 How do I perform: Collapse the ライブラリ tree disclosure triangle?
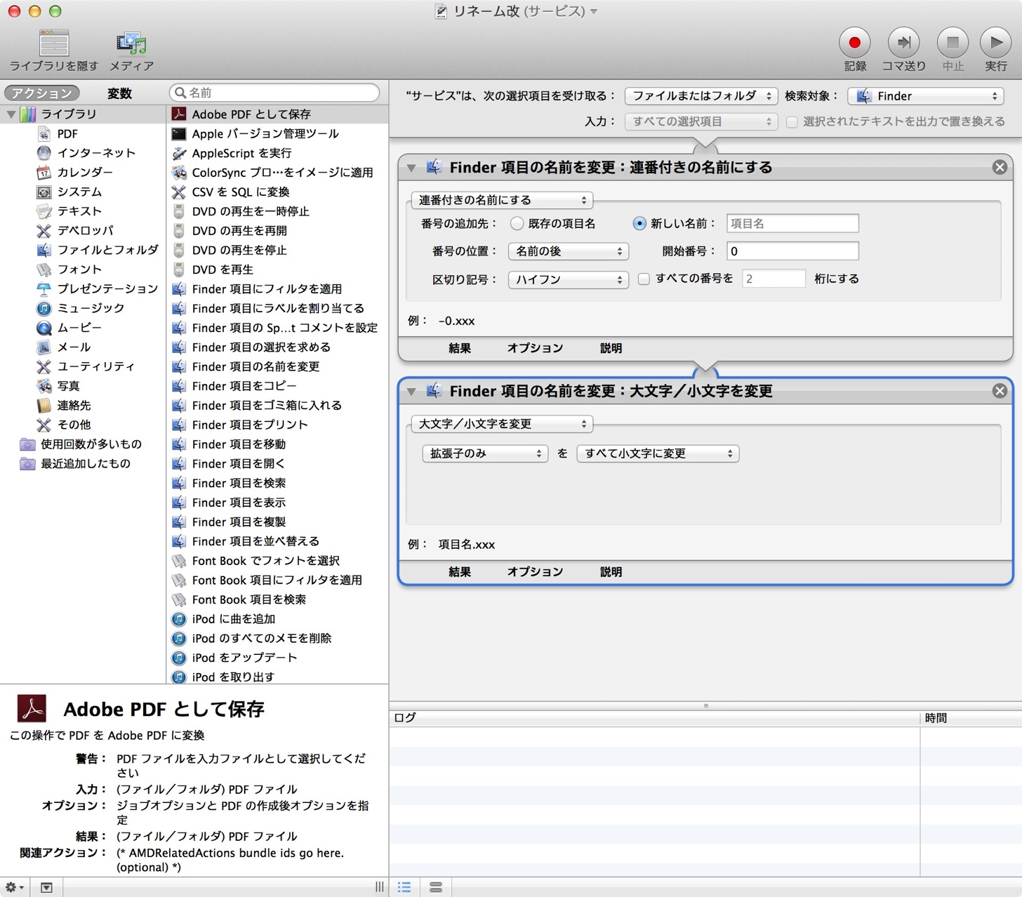(11, 114)
